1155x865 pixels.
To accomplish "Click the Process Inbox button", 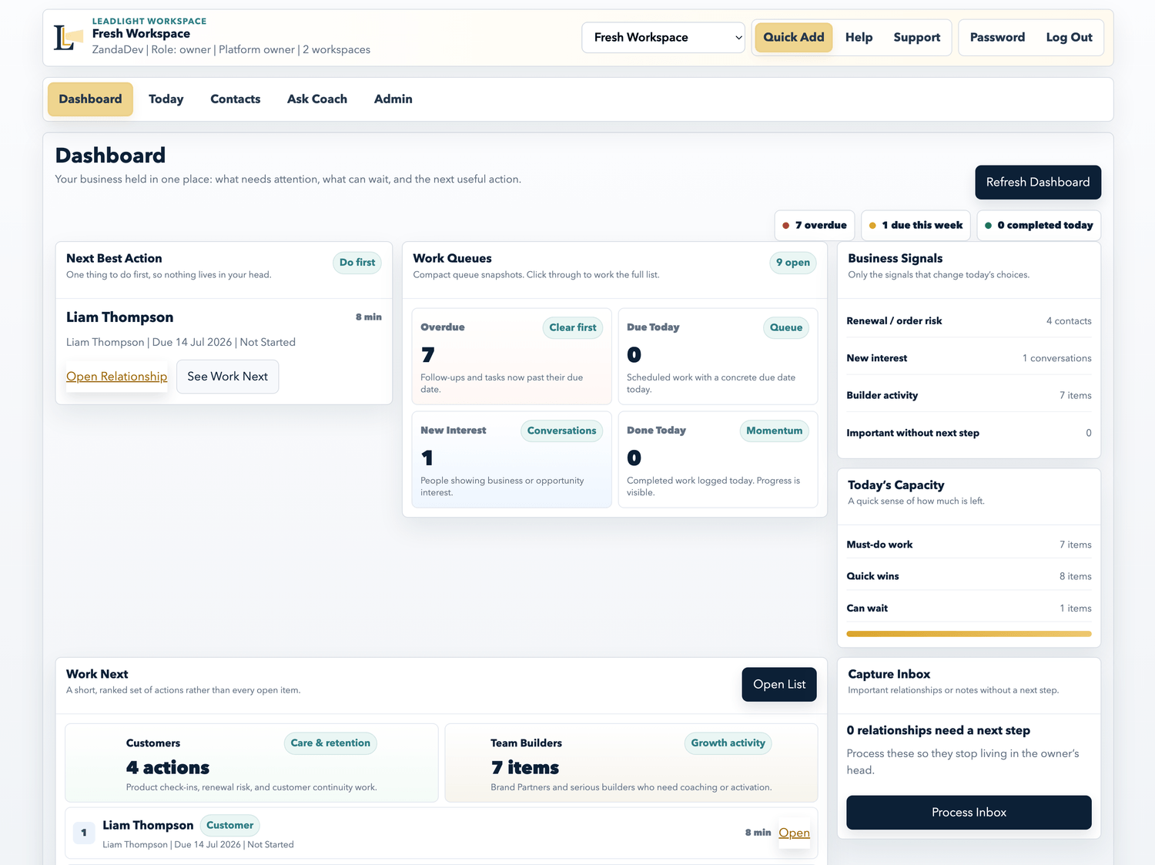I will pos(969,813).
